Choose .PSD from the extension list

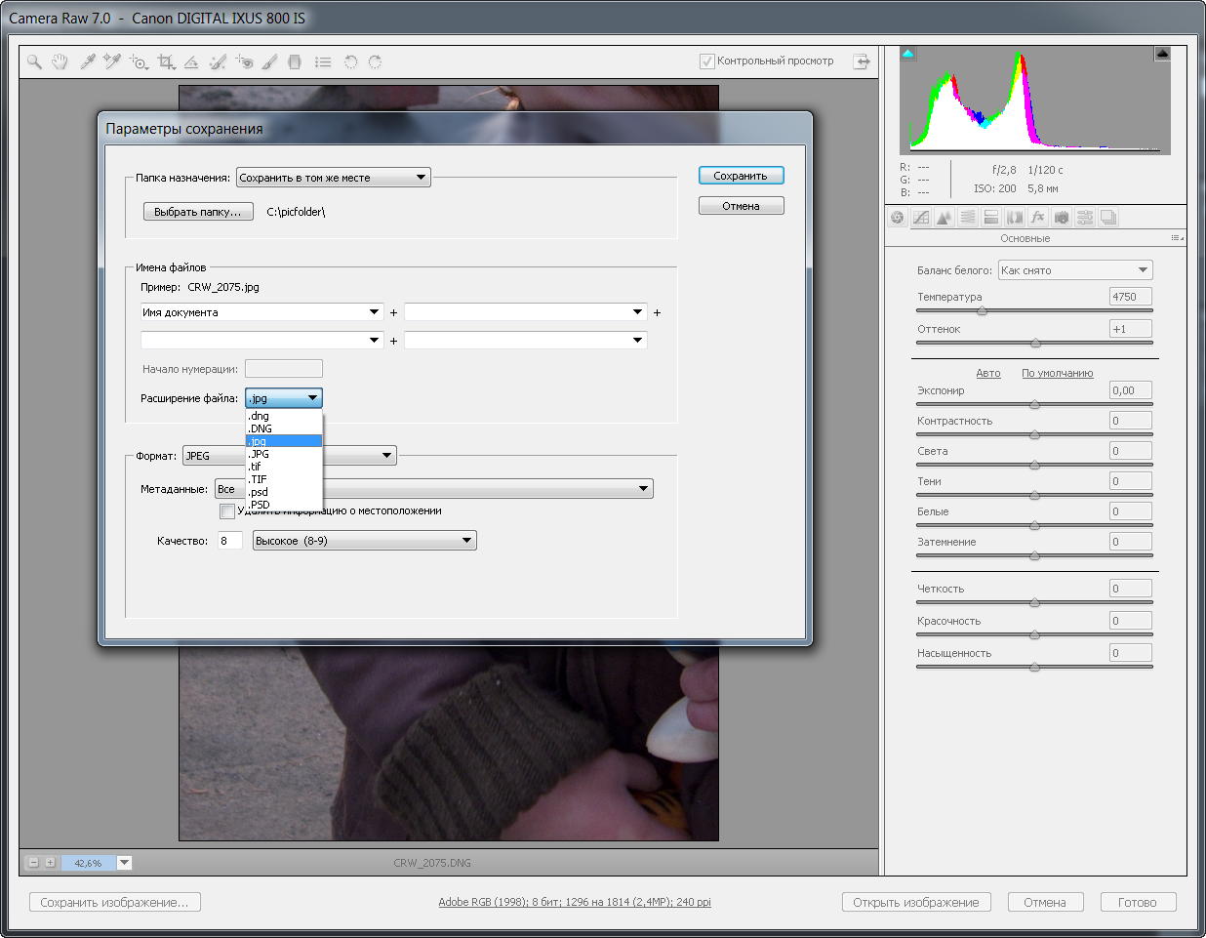pos(260,505)
